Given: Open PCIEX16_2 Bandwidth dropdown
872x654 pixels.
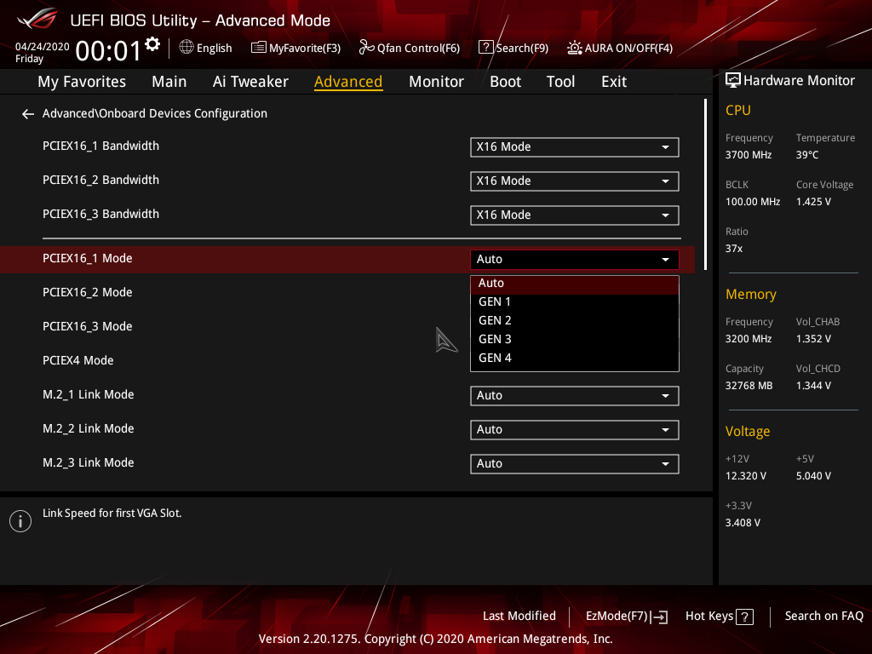Looking at the screenshot, I should pyautogui.click(x=575, y=181).
